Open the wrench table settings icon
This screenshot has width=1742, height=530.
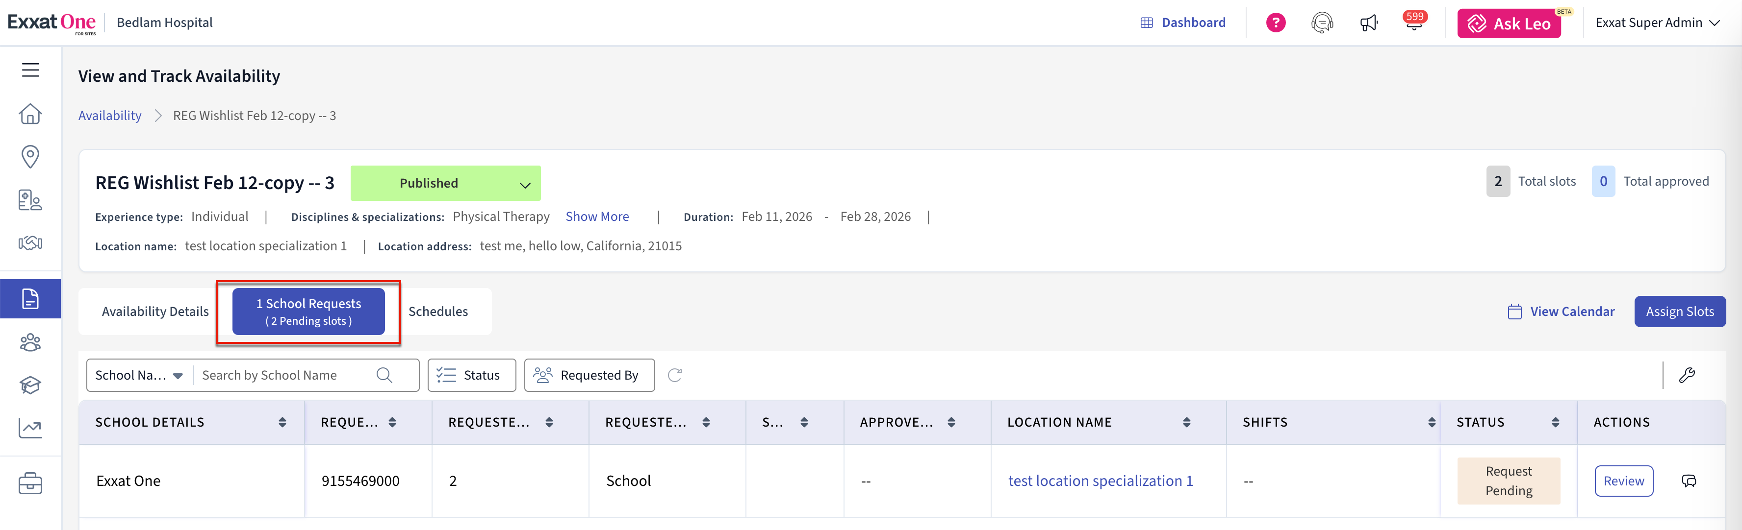[1687, 375]
